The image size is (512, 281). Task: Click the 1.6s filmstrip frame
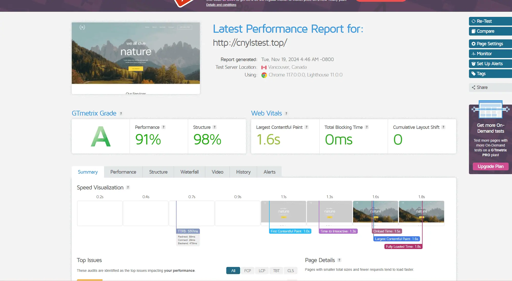point(375,213)
